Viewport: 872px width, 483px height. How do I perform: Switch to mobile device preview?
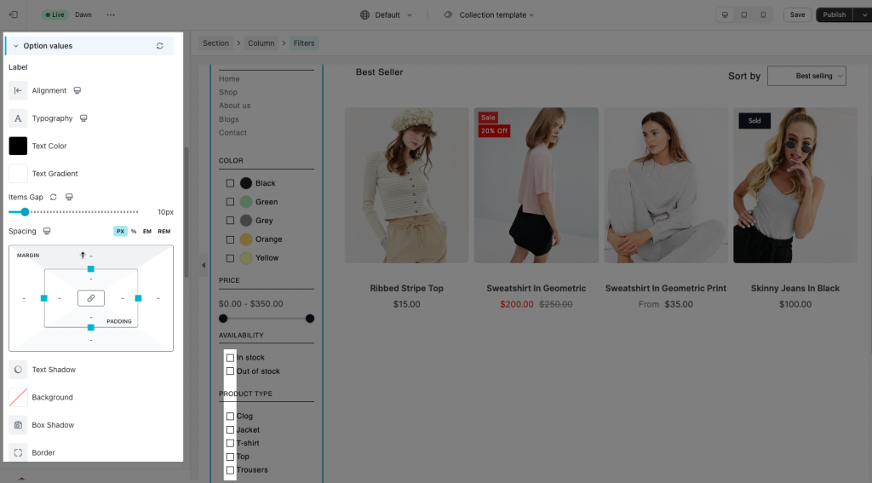tap(763, 15)
